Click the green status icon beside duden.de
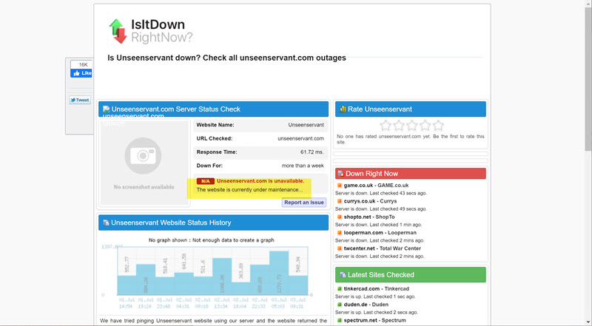The height and width of the screenshot is (326, 592). tap(340, 305)
